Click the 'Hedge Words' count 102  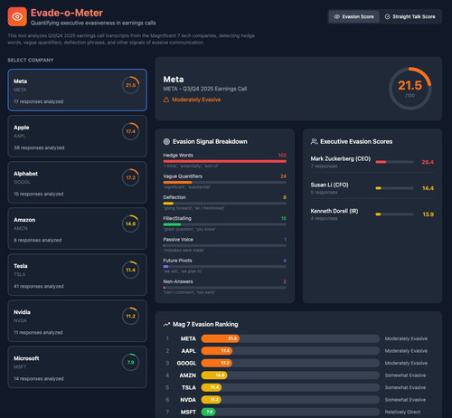pos(282,156)
